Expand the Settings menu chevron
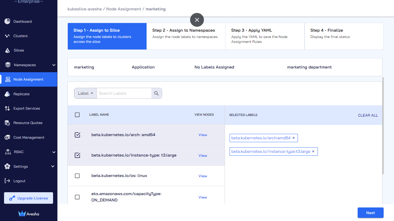Viewport: 394px width, 221px height. tap(53, 166)
